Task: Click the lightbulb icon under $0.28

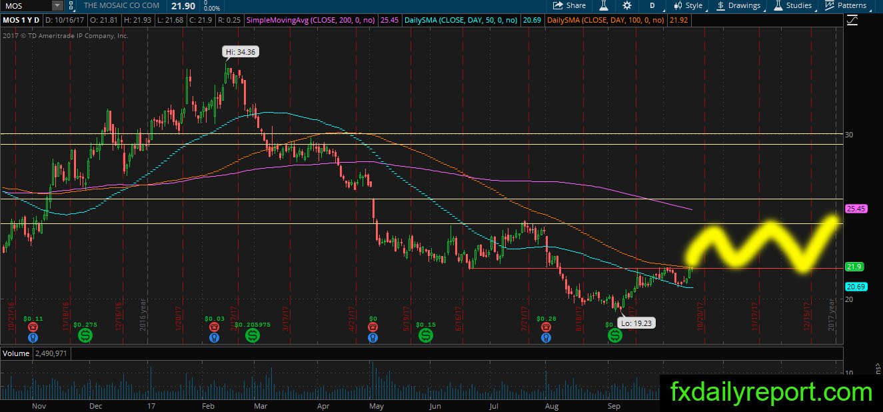Action: (x=546, y=338)
